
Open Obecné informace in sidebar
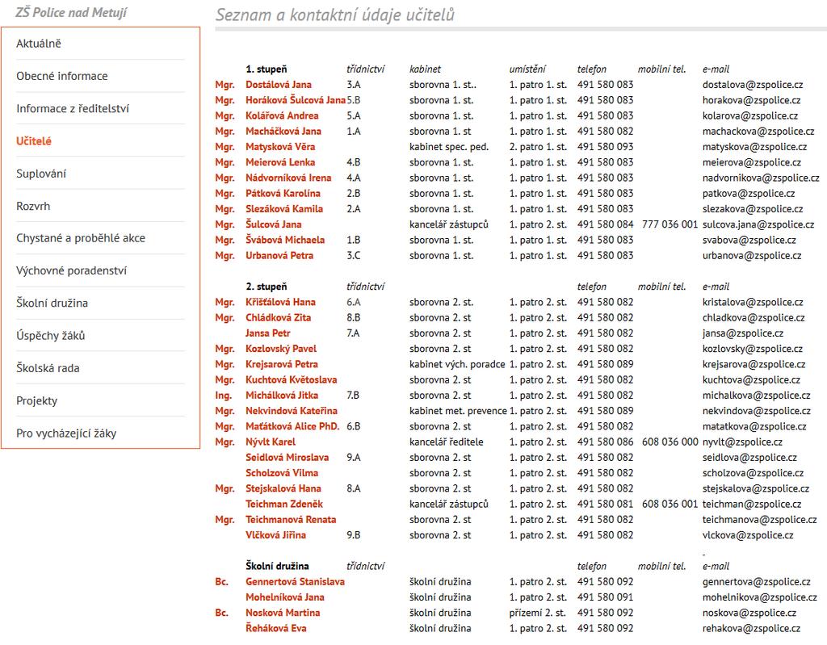pyautogui.click(x=61, y=76)
